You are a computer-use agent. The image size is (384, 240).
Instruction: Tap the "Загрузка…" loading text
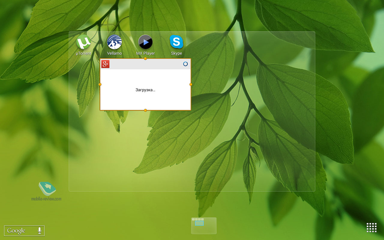pyautogui.click(x=145, y=90)
